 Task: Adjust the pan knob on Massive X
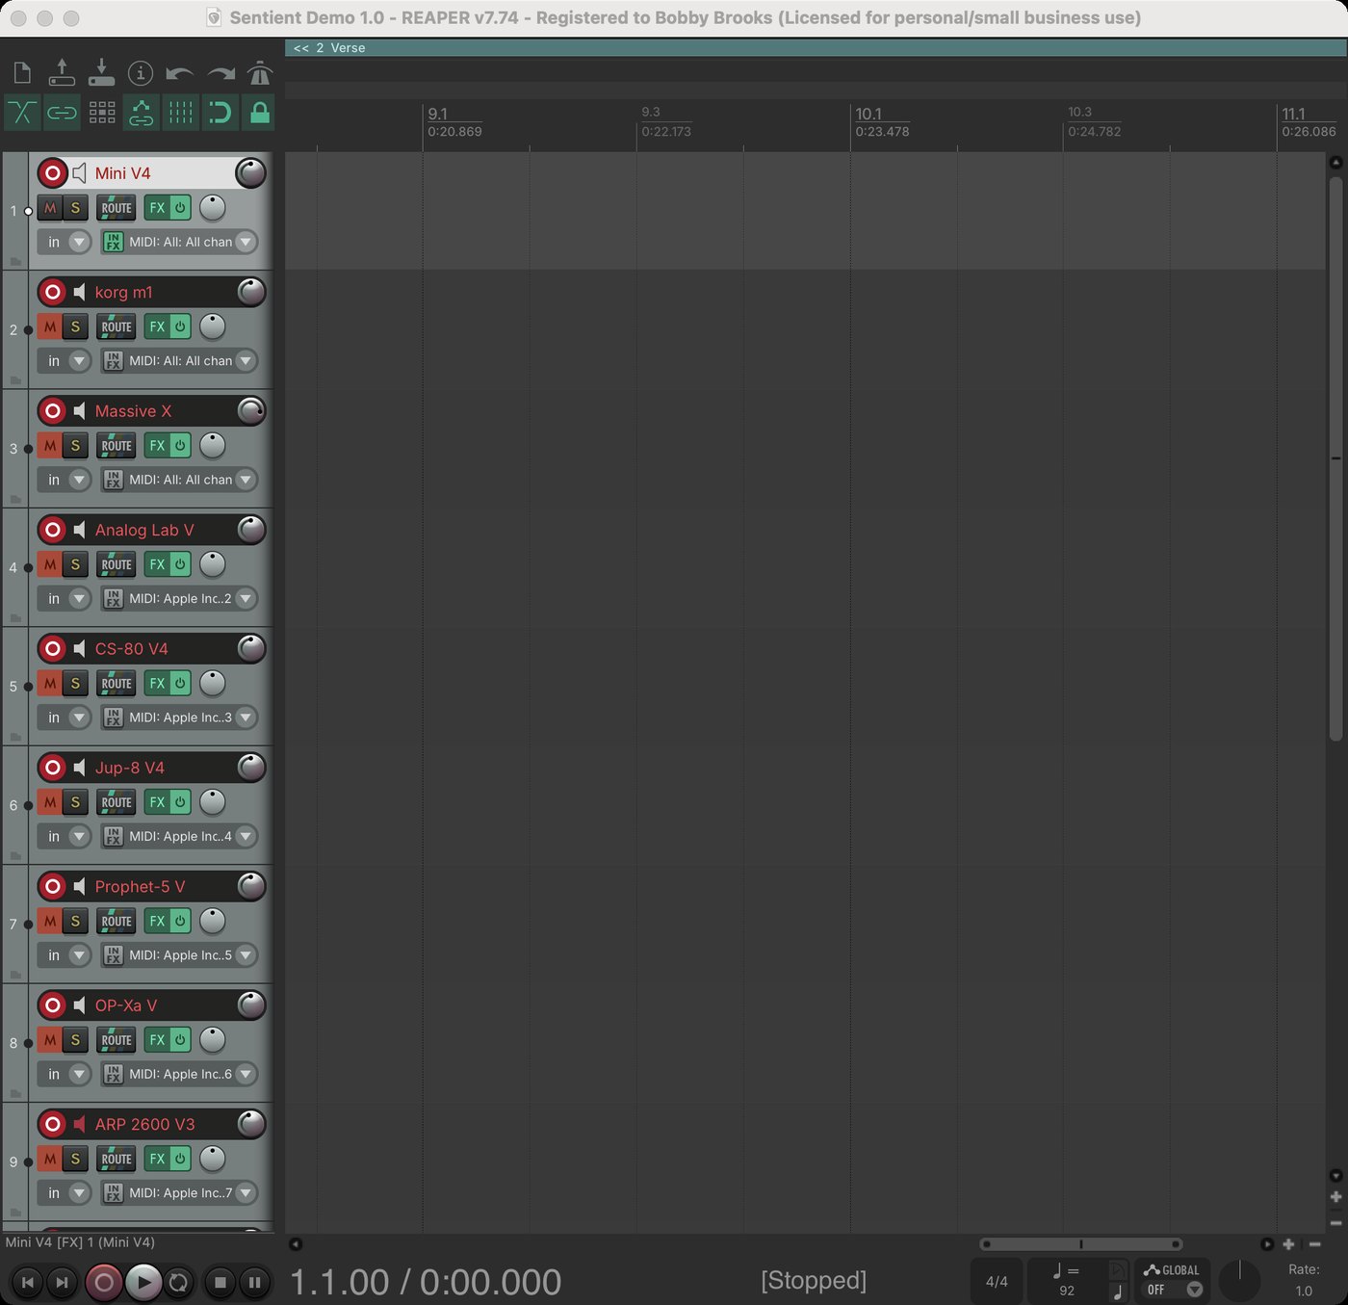pos(213,446)
